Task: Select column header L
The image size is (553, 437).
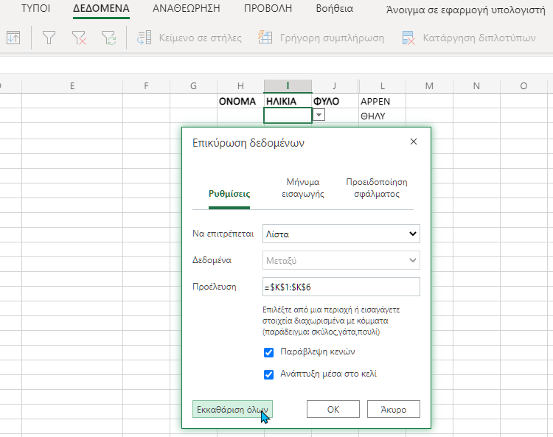Action: [382, 86]
